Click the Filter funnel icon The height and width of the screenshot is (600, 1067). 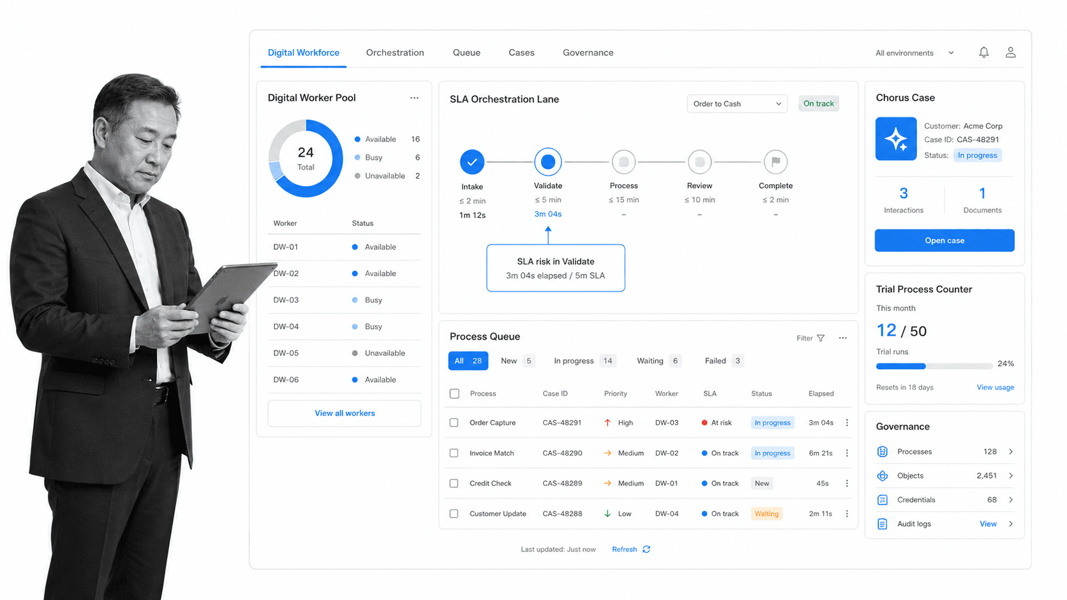coord(821,338)
